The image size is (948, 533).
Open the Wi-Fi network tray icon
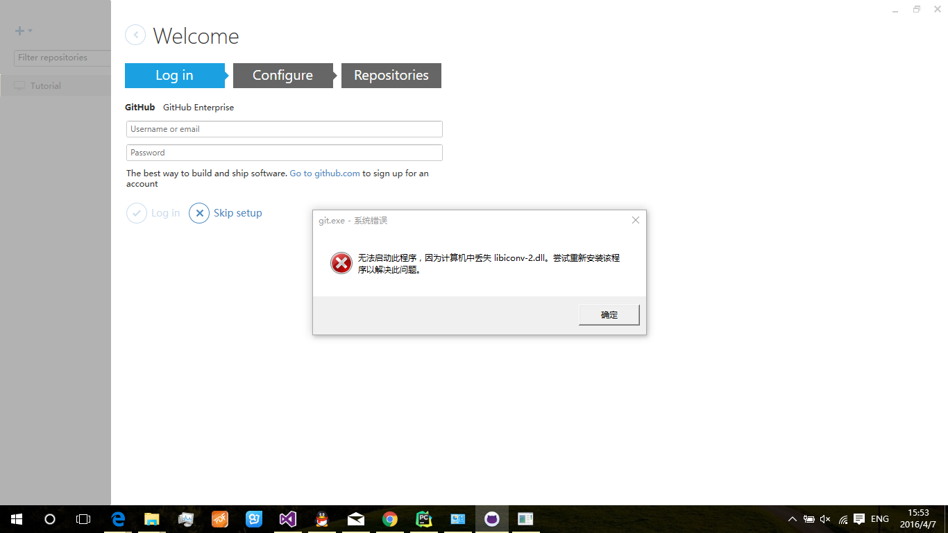tap(843, 519)
